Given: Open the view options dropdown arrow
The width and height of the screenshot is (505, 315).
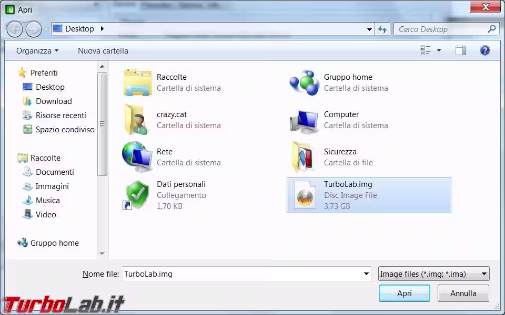Looking at the screenshot, I should [439, 50].
